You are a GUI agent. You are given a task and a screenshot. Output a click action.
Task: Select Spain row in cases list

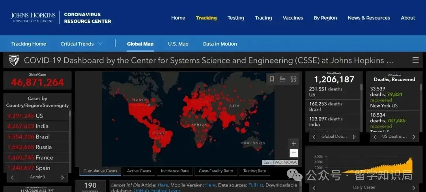(x=36, y=168)
